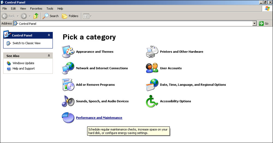
Task: Click Switch to Classic View link
Action: coord(26,43)
